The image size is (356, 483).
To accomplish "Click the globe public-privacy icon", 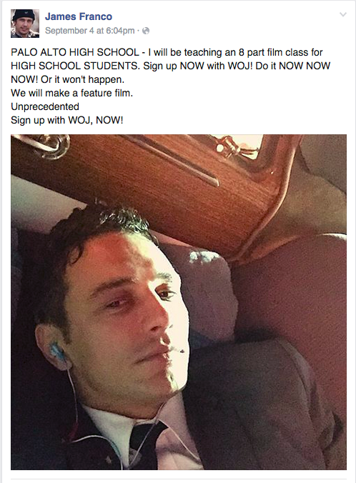I will [146, 31].
